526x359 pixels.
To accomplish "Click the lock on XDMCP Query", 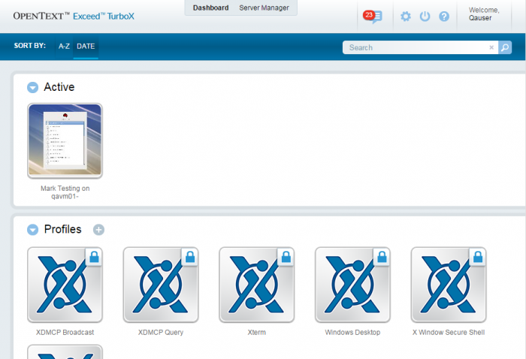I will pos(190,257).
